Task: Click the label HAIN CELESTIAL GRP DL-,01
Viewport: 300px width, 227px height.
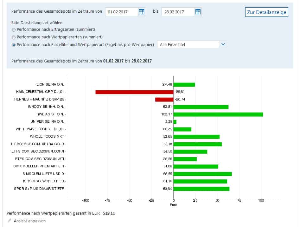Action: [40, 92]
